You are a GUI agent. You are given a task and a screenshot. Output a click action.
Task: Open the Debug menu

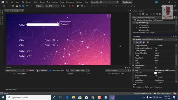tap(42, 2)
